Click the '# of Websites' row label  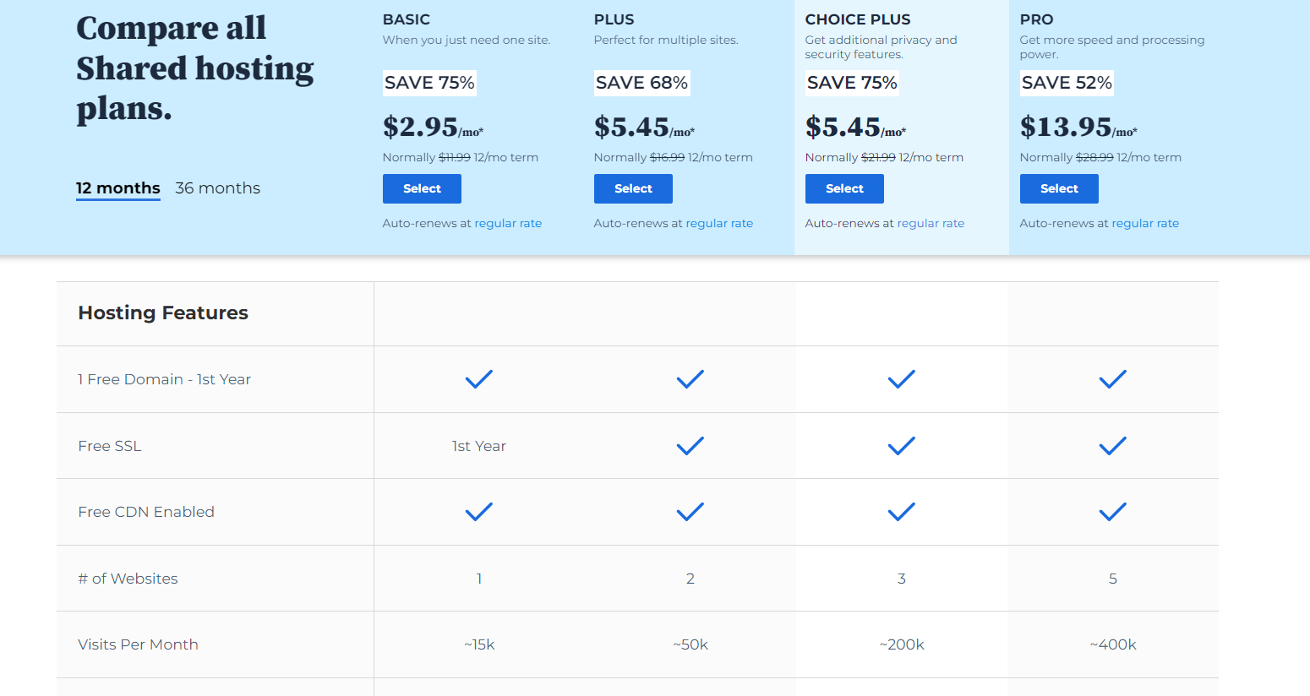tap(128, 579)
